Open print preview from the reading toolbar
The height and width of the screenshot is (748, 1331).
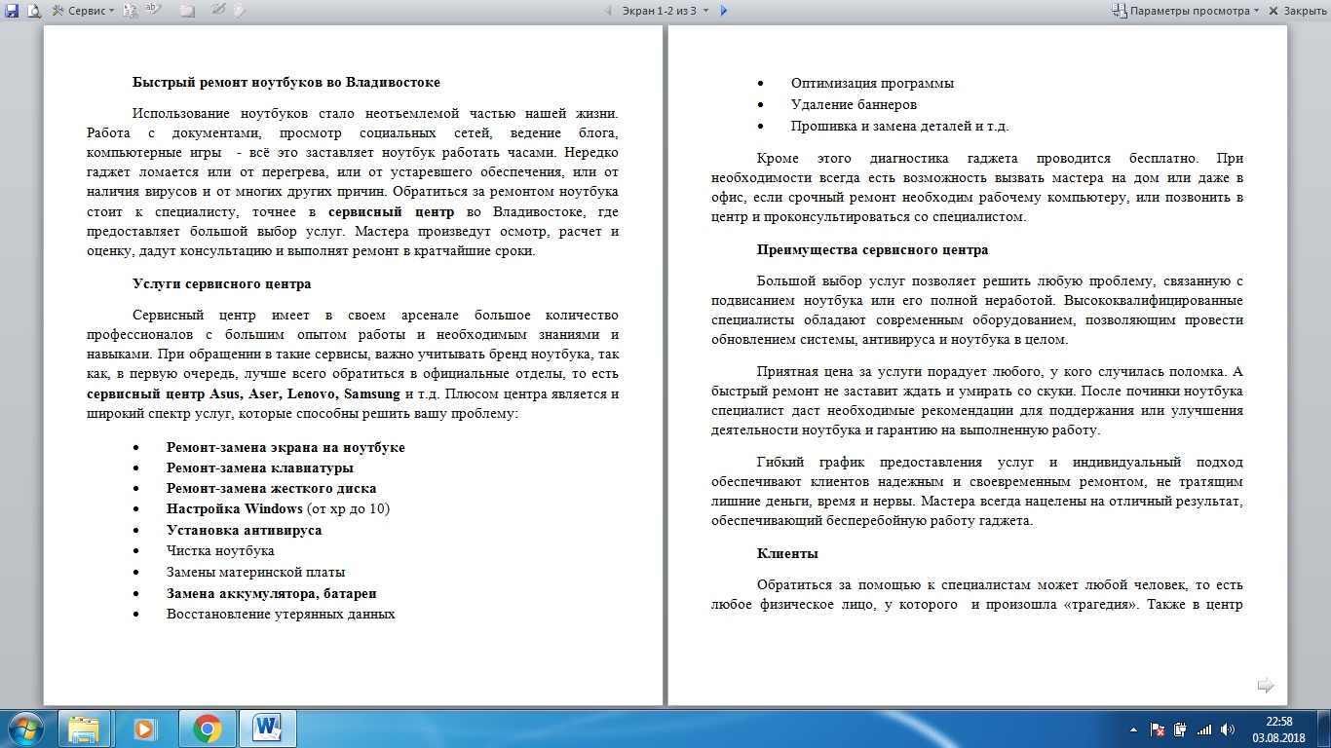(33, 11)
